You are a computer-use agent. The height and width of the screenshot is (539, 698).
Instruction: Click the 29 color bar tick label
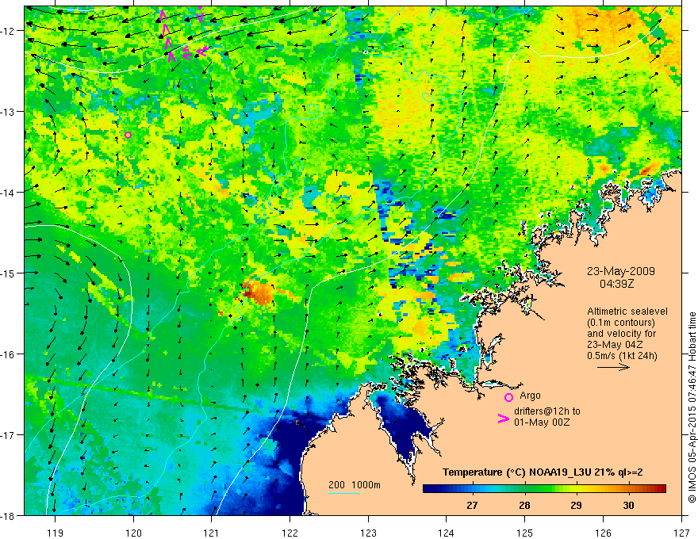[x=576, y=505]
